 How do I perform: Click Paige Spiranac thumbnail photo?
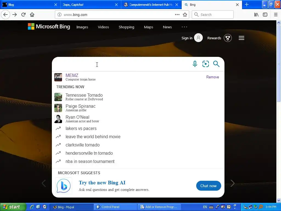tap(58, 108)
